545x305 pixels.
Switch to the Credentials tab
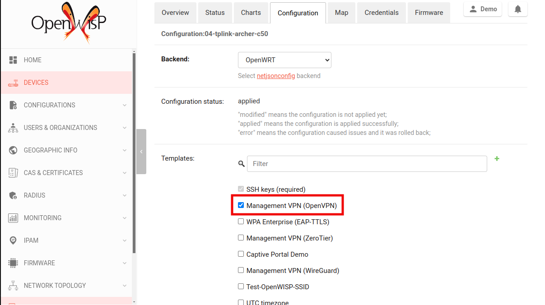[381, 13]
